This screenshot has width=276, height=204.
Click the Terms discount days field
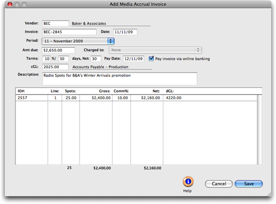(x=63, y=59)
